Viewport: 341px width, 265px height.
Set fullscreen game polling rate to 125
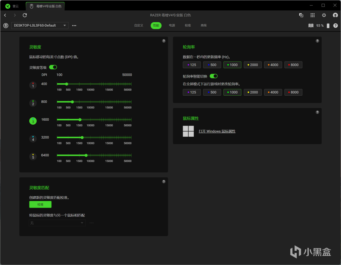pyautogui.click(x=192, y=92)
